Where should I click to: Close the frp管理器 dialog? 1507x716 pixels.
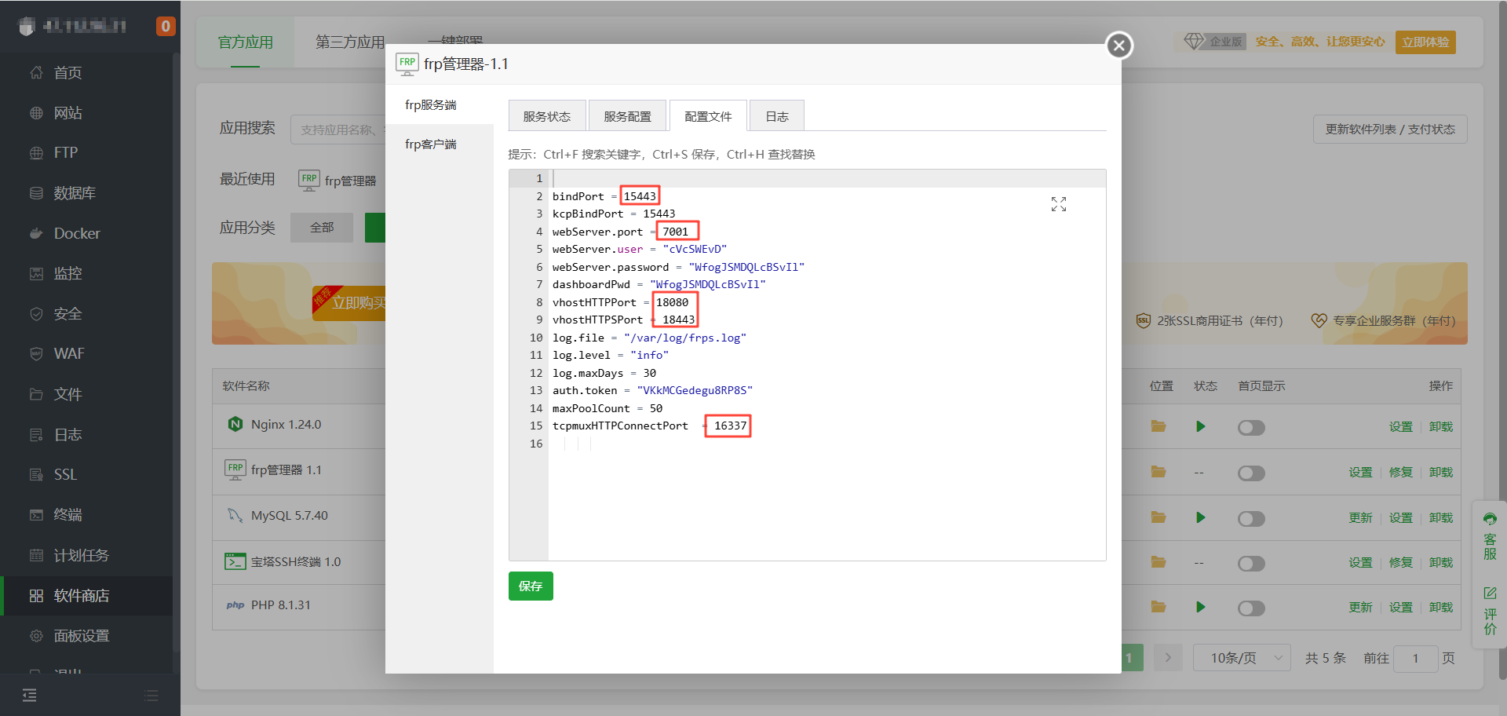coord(1119,46)
